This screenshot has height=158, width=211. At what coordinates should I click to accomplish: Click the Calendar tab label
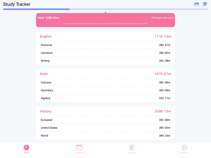79,153
